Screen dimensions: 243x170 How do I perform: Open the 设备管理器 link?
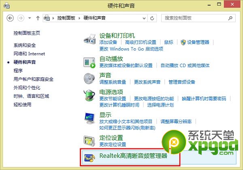pos(198,42)
